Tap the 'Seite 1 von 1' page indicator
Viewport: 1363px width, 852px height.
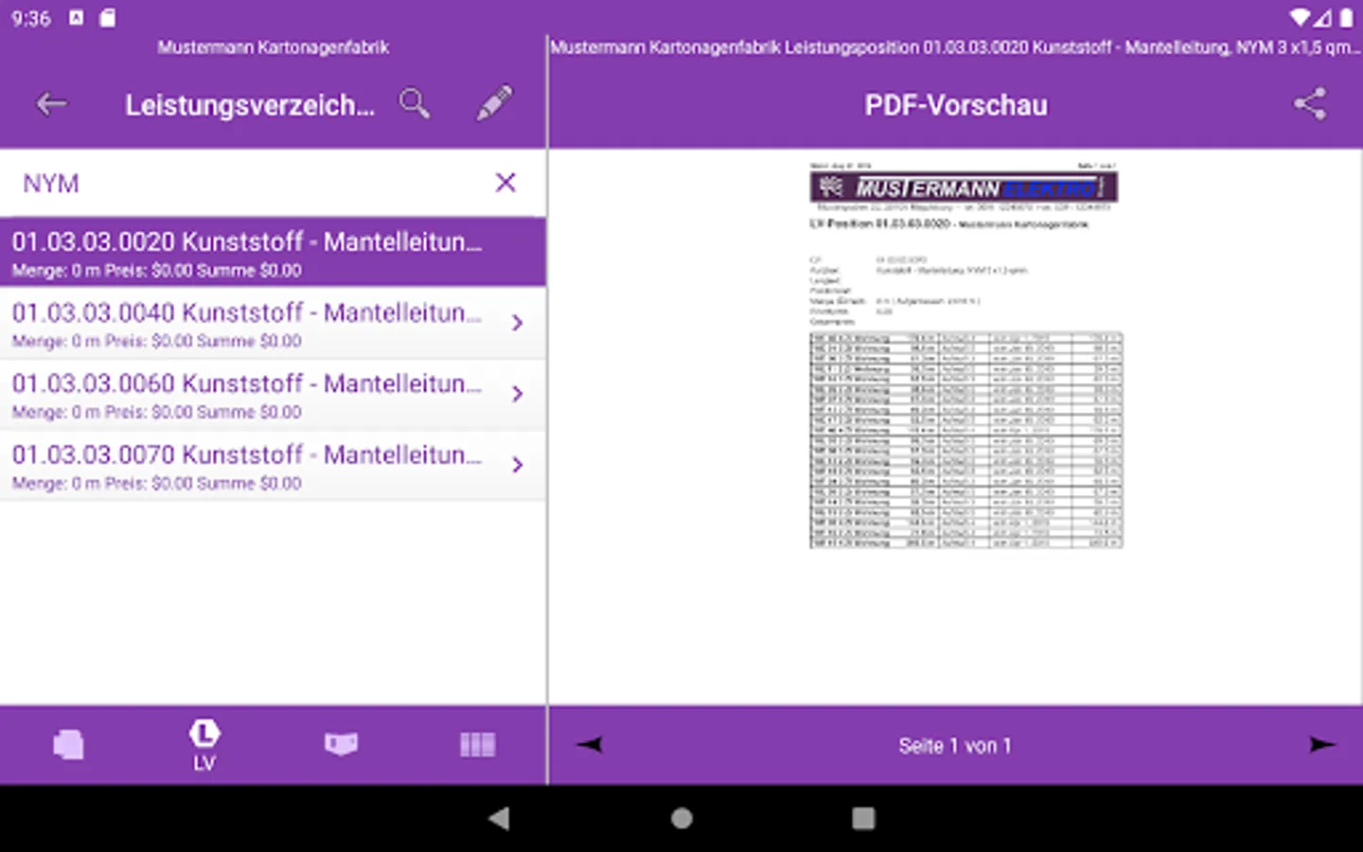pos(955,746)
